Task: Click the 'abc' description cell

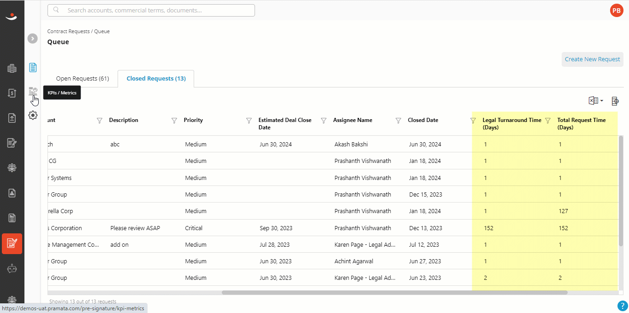Action: tap(115, 144)
